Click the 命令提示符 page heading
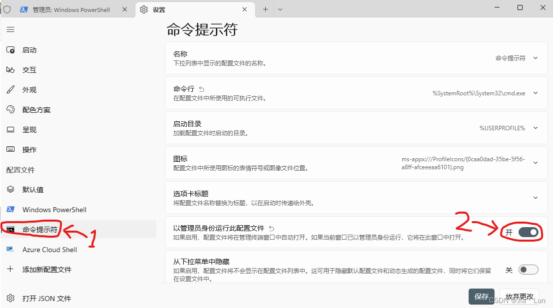Image resolution: width=553 pixels, height=308 pixels. pyautogui.click(x=202, y=29)
